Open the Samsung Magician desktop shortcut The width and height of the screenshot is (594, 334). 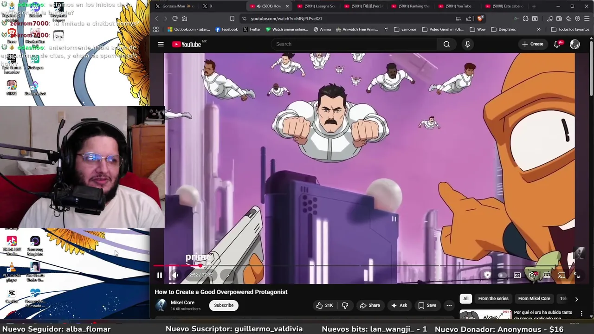tap(35, 246)
